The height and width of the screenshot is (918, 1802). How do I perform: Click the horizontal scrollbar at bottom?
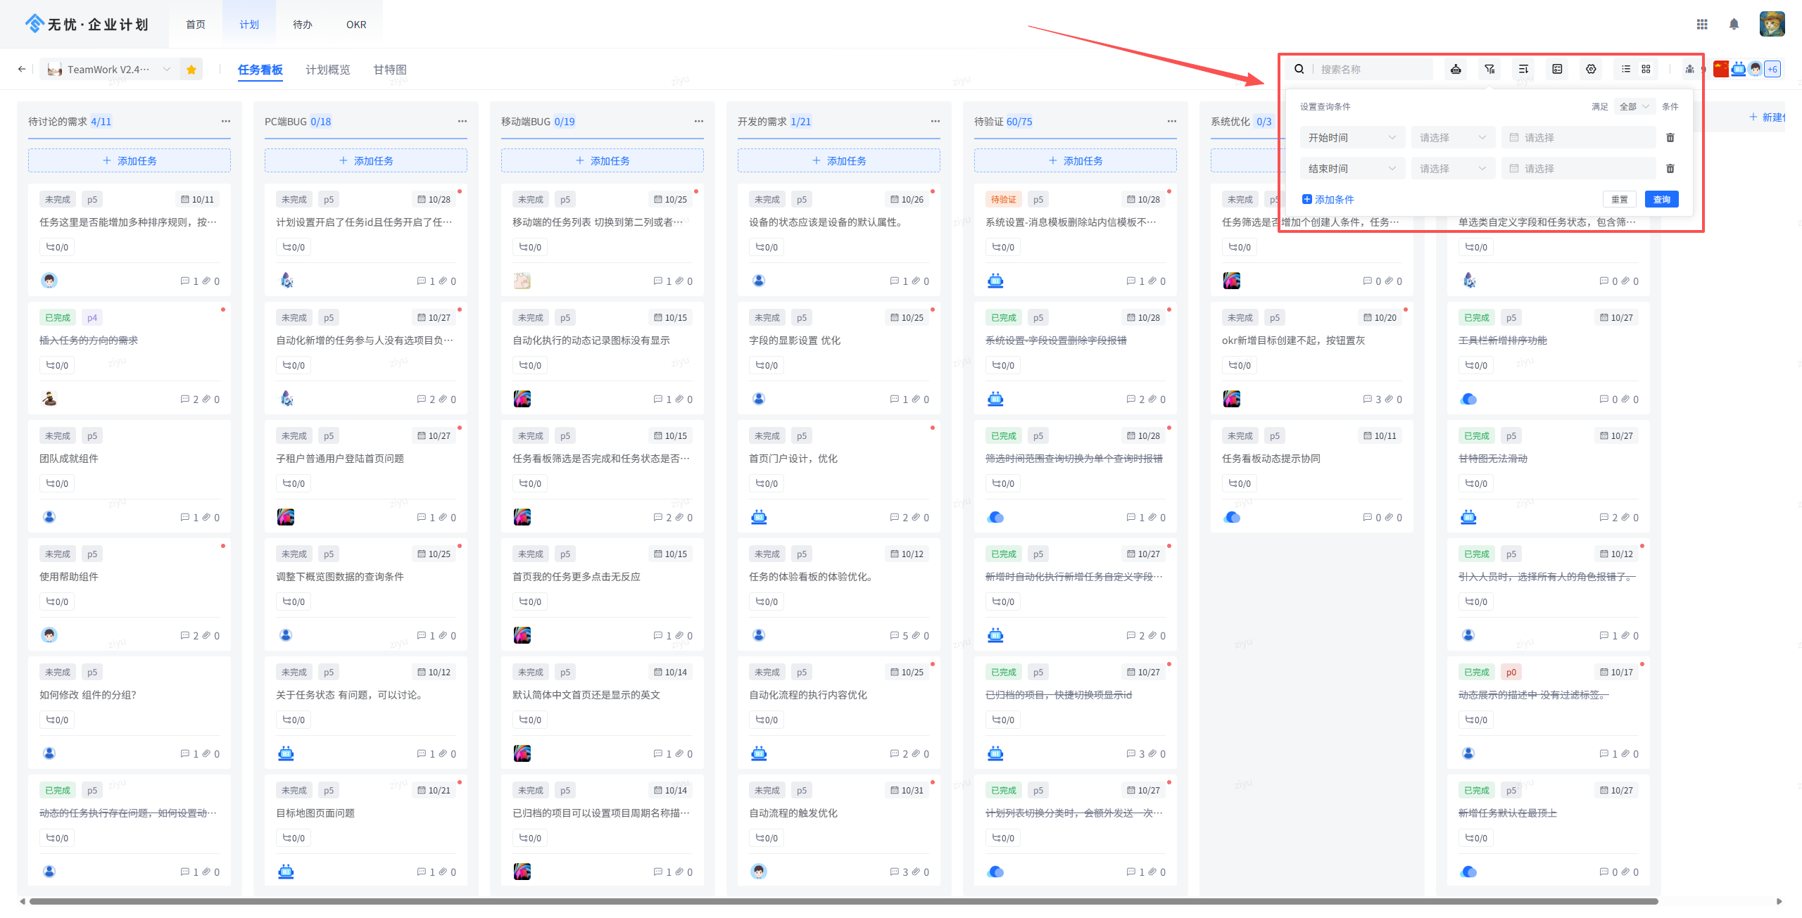843,901
